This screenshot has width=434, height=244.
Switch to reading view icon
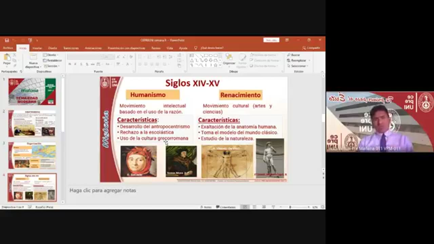(x=264, y=207)
